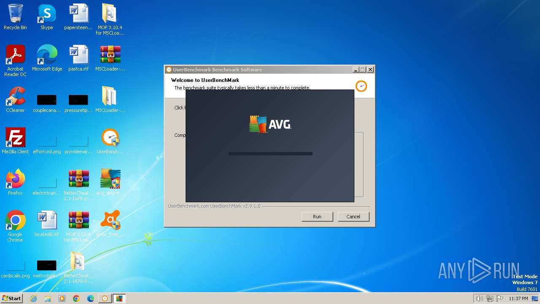This screenshot has height=304, width=540.
Task: Select the pastca.rtf file icon
Action: coord(78,58)
